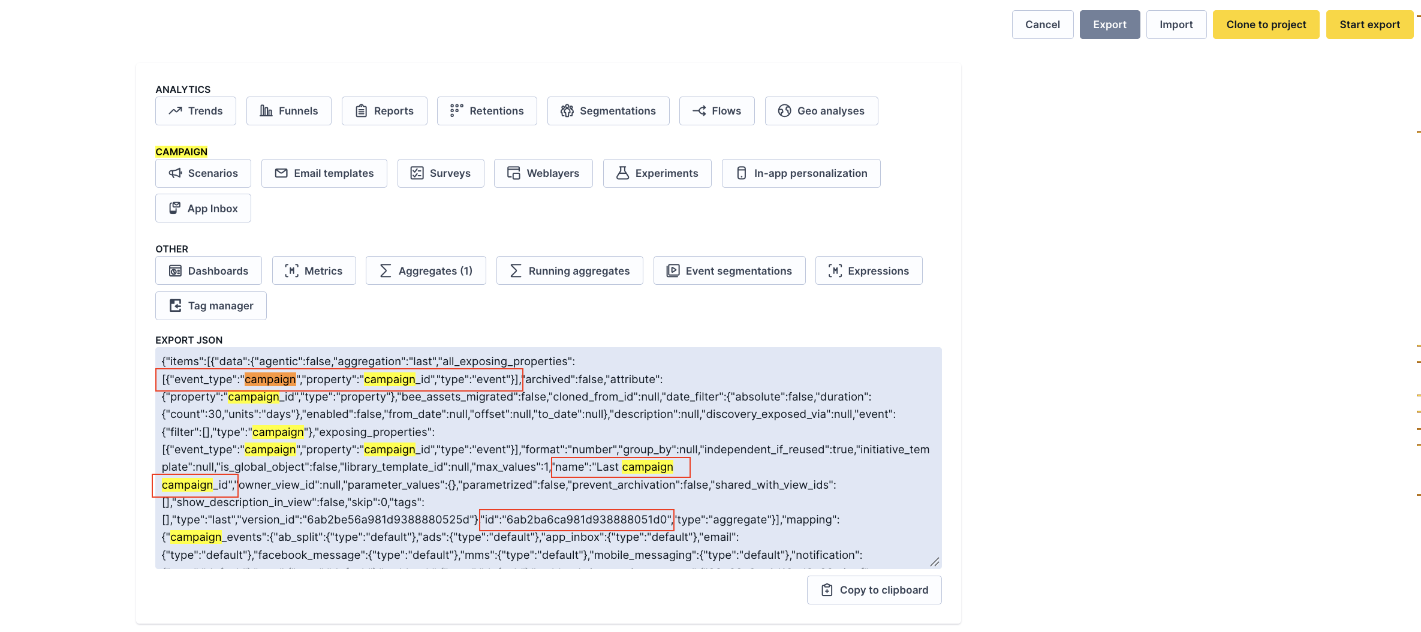This screenshot has width=1421, height=632.
Task: Select the Geo analyses label
Action: tap(831, 111)
